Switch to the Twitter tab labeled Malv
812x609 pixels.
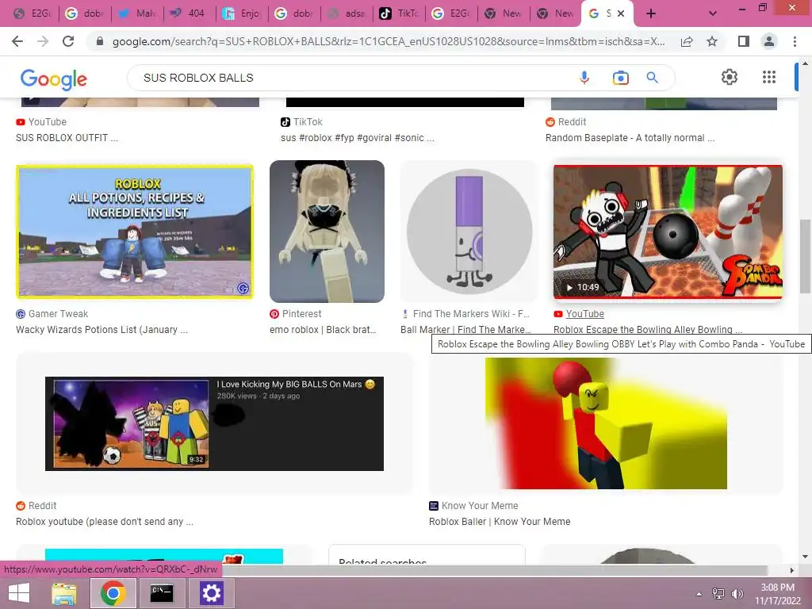[137, 13]
